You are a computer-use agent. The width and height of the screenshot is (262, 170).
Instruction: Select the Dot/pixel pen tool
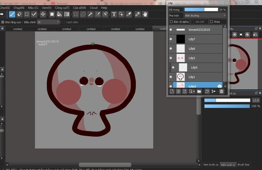point(34,14)
